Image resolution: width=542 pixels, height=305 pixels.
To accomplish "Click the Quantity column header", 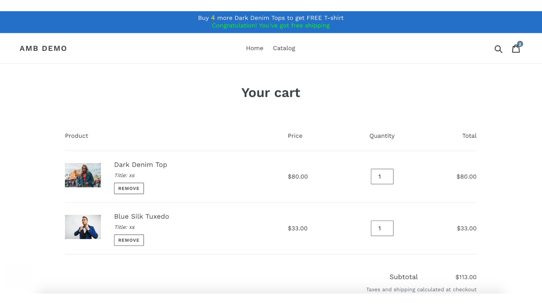I will (382, 136).
